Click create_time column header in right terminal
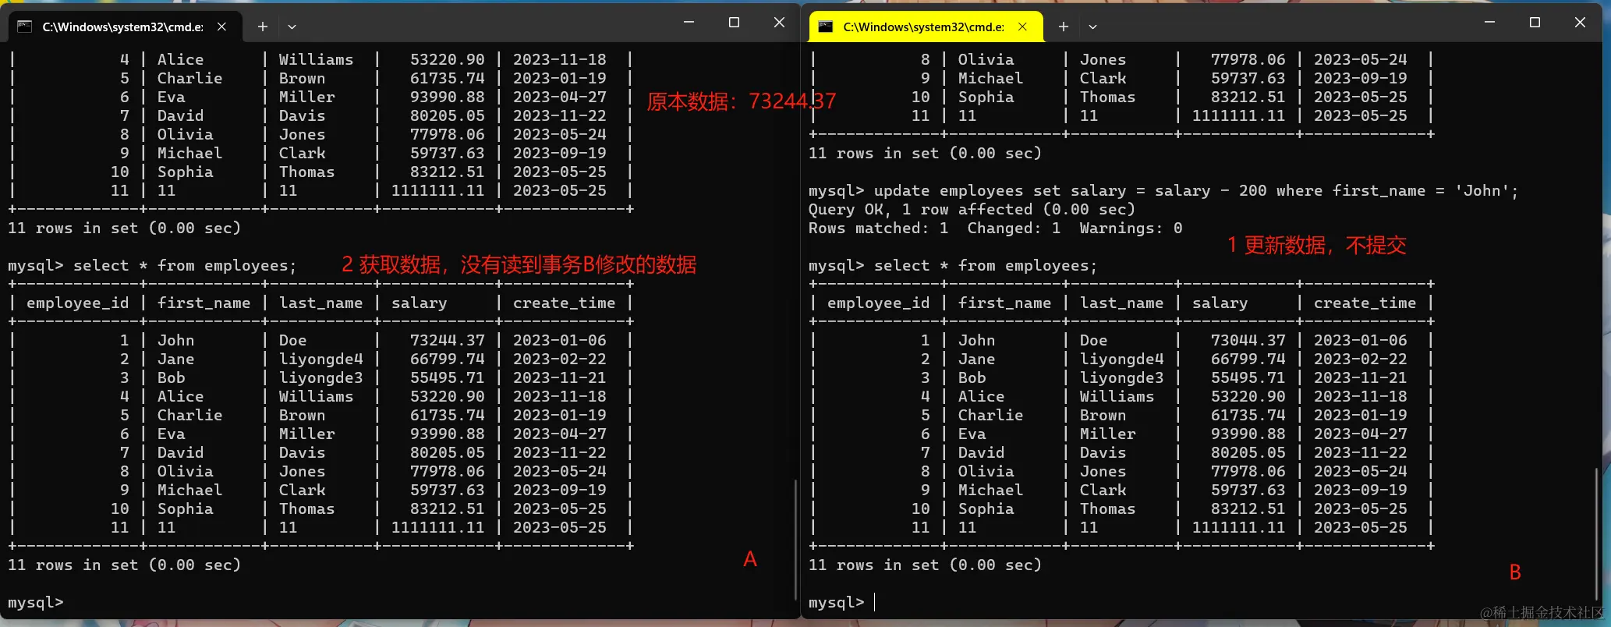The image size is (1611, 627). coord(1365,303)
